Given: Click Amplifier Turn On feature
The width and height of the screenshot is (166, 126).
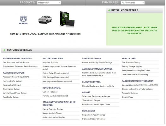Looking at the screenshot, I should (50, 62).
